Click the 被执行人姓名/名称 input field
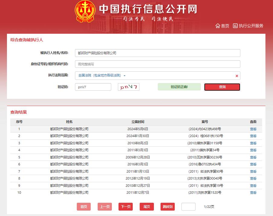This screenshot has width=273, height=216. point(157,53)
